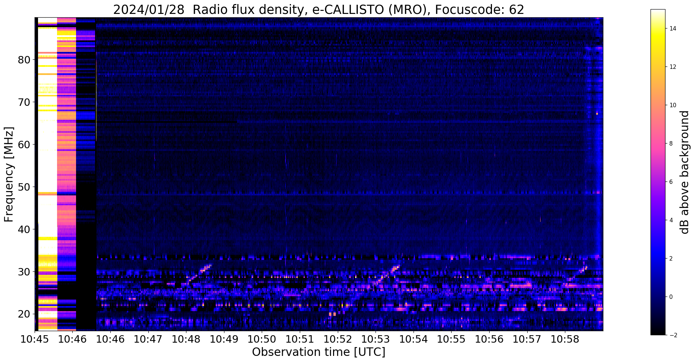Click the colorbar tick label 12
Screen dimensions: 695x362
(672, 67)
